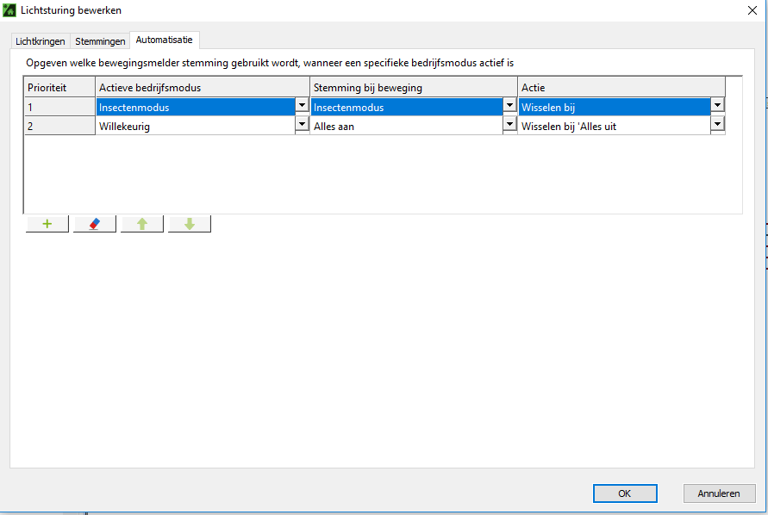Select the priority 2 row cell
Screen dimensions: 768x515
[59, 126]
